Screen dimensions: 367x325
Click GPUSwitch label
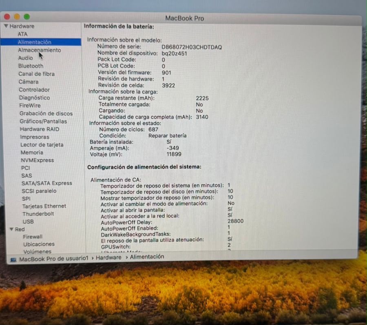tap(116, 247)
